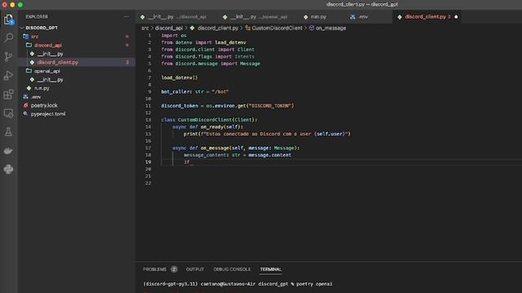Open the OUTPUT panel tab
The image size is (522, 293).
coord(195,269)
